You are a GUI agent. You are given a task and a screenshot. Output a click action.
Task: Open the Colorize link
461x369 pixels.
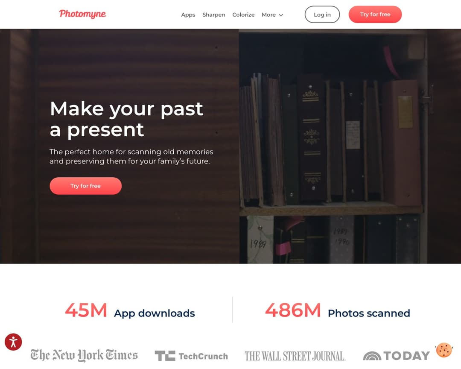click(243, 15)
